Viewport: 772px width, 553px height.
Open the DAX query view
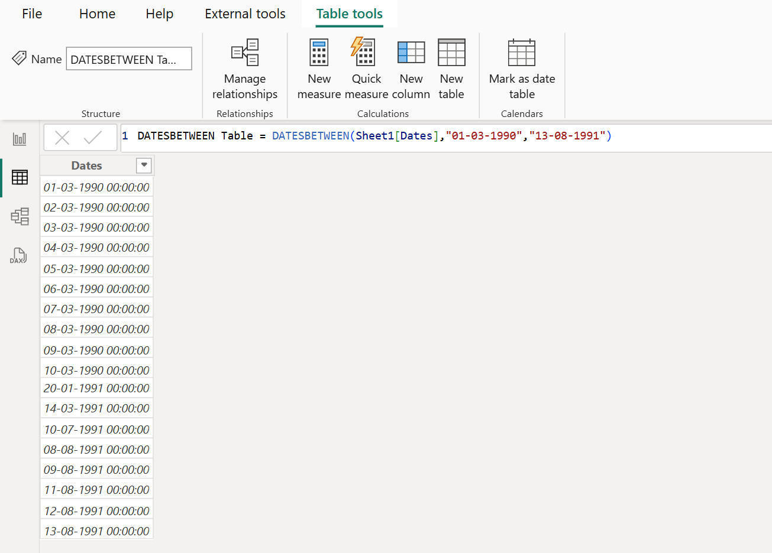[x=18, y=255]
